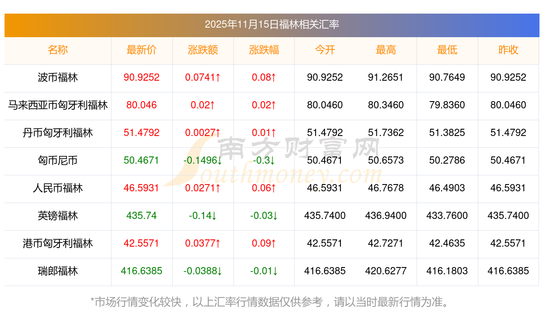Click the 马来西亚币匈牙利福林 row name
The image size is (544, 316).
click(x=58, y=105)
